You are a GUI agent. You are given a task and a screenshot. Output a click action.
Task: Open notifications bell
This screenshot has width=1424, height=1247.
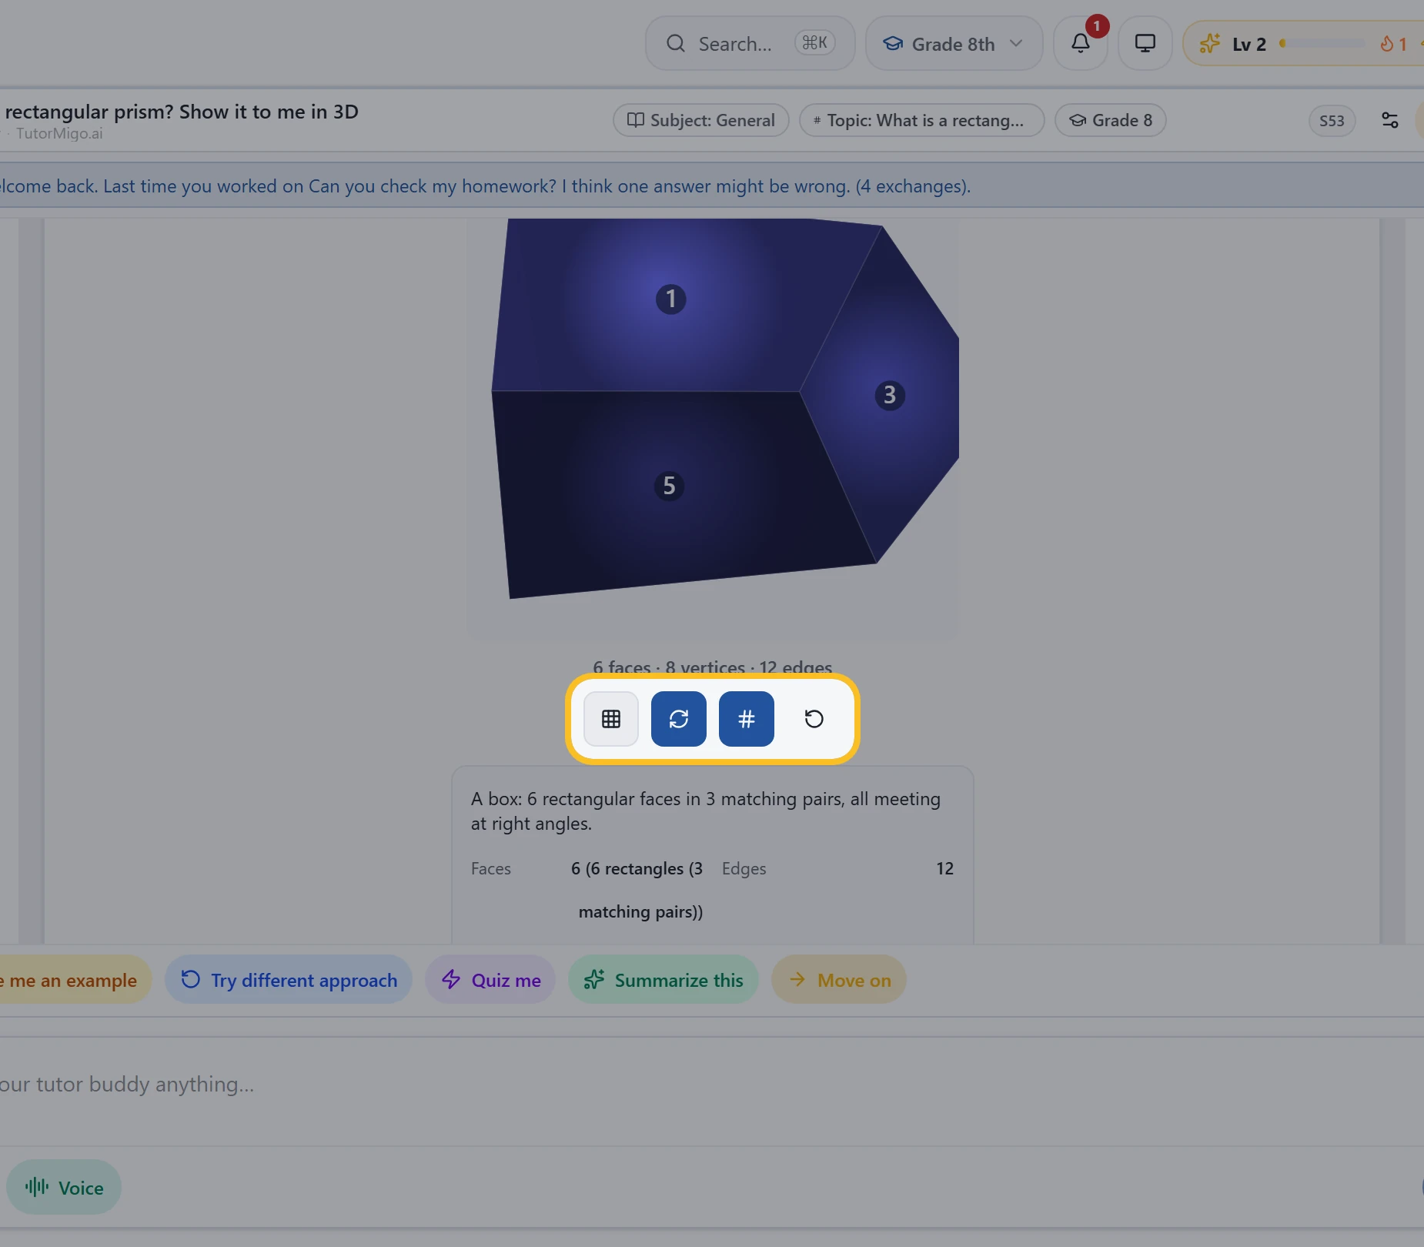click(x=1081, y=44)
